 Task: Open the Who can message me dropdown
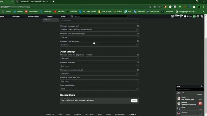click(x=99, y=30)
